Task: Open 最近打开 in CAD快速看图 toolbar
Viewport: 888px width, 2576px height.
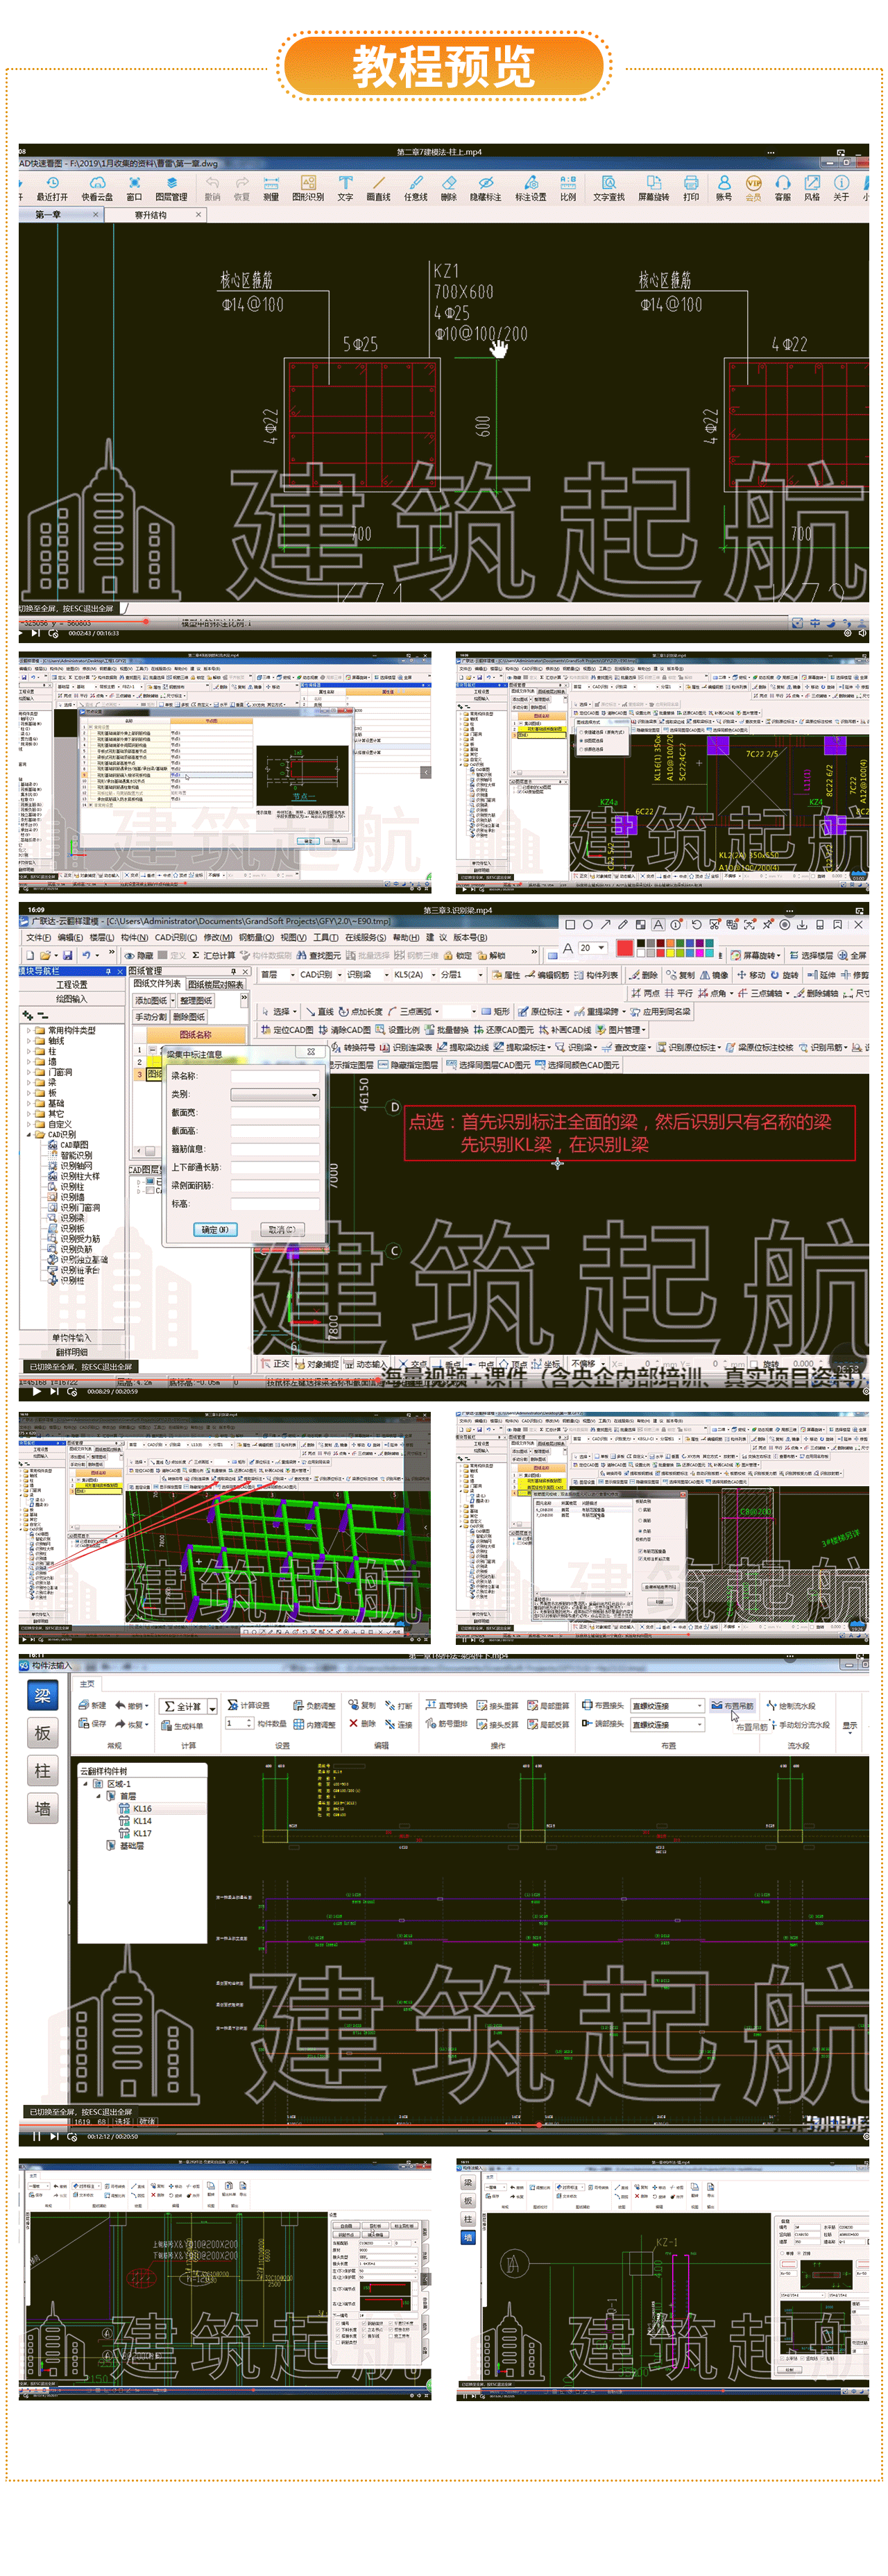Action: click(x=52, y=189)
